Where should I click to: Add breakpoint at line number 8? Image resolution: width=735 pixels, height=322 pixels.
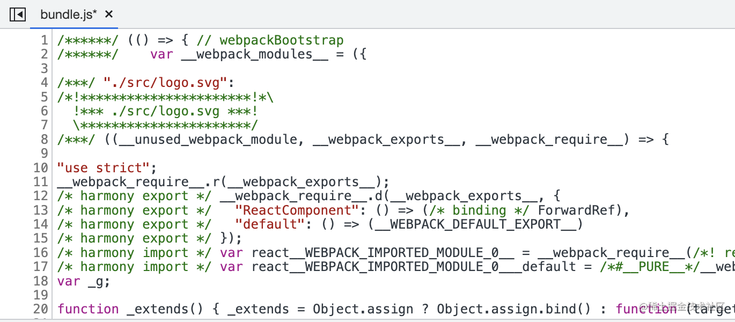point(45,140)
